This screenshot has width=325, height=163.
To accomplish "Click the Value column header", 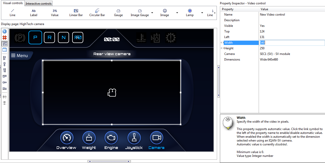I will tap(292, 9).
